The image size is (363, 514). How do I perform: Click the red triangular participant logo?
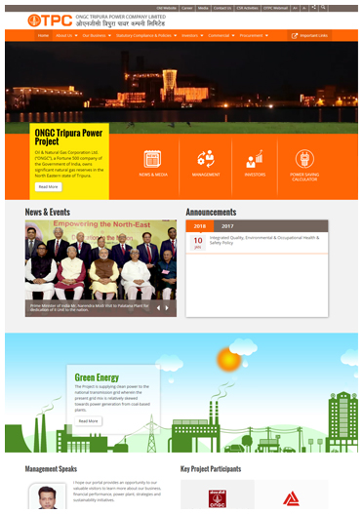(291, 499)
